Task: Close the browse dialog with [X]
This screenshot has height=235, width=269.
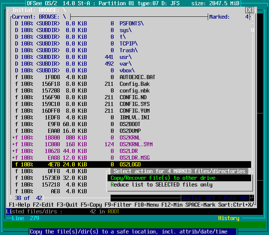Action: point(250,10)
